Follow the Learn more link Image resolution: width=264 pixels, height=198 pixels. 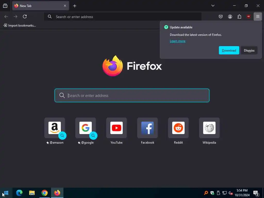pyautogui.click(x=178, y=41)
